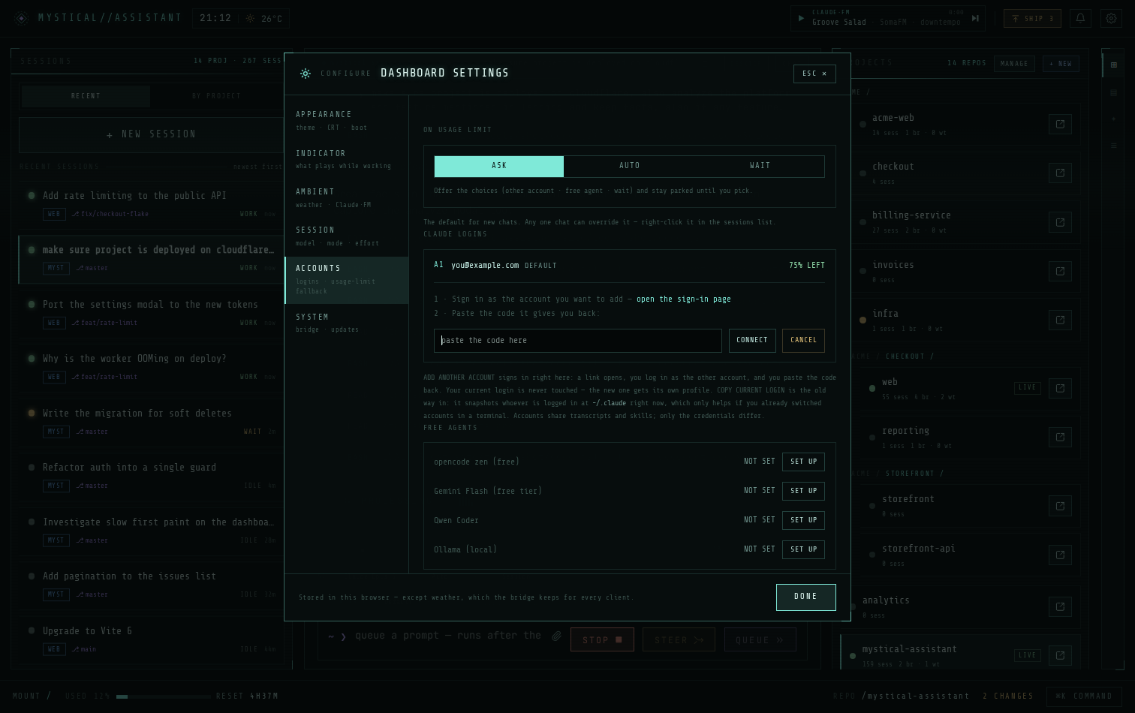Click the QUEUE button in prompt bar
Viewport: 1135px width, 713px height.
(x=760, y=640)
